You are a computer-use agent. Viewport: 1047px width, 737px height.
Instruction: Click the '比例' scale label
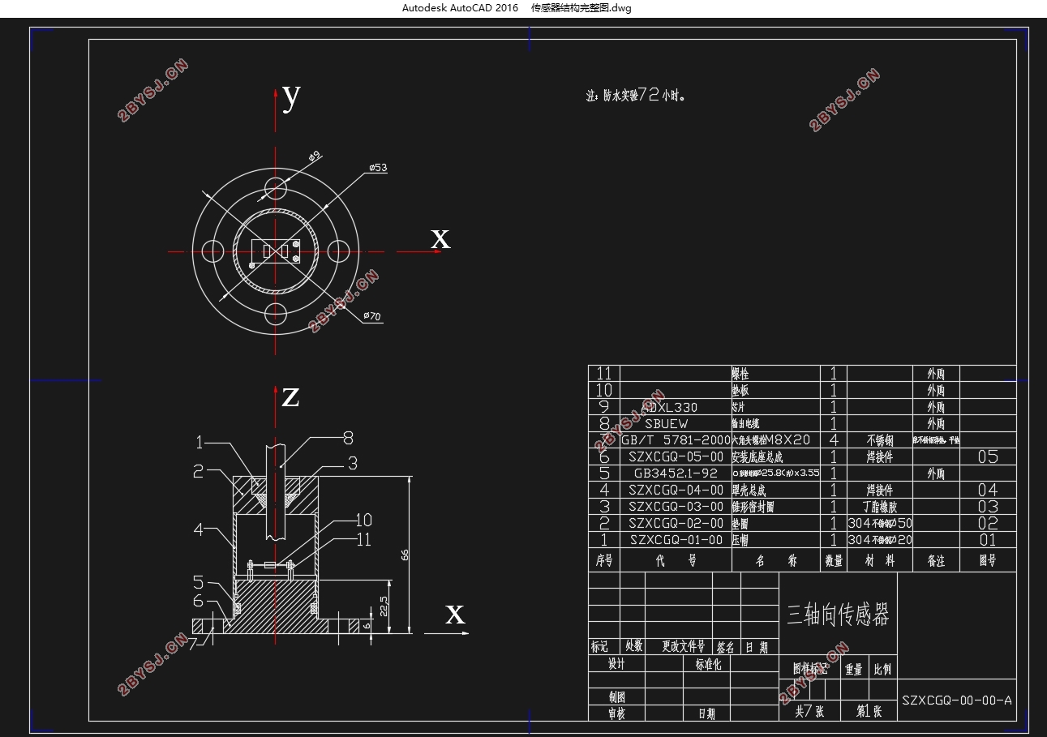coord(882,670)
